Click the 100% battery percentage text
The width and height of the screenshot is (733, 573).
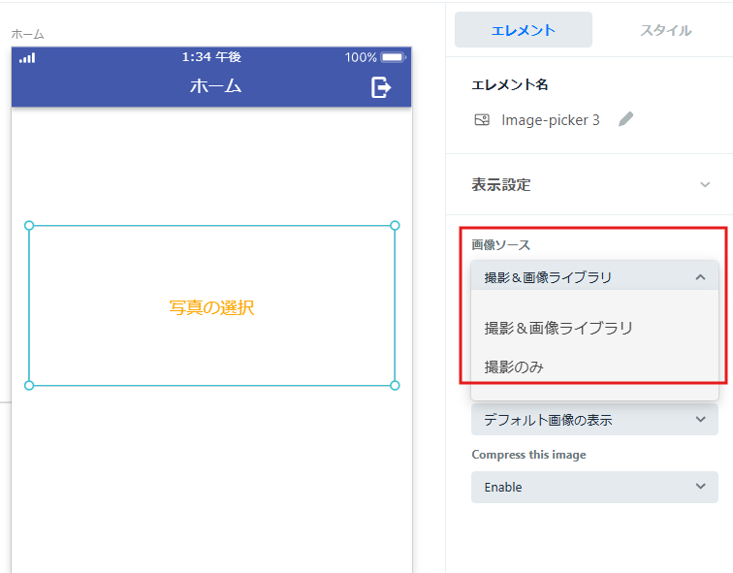(x=361, y=57)
